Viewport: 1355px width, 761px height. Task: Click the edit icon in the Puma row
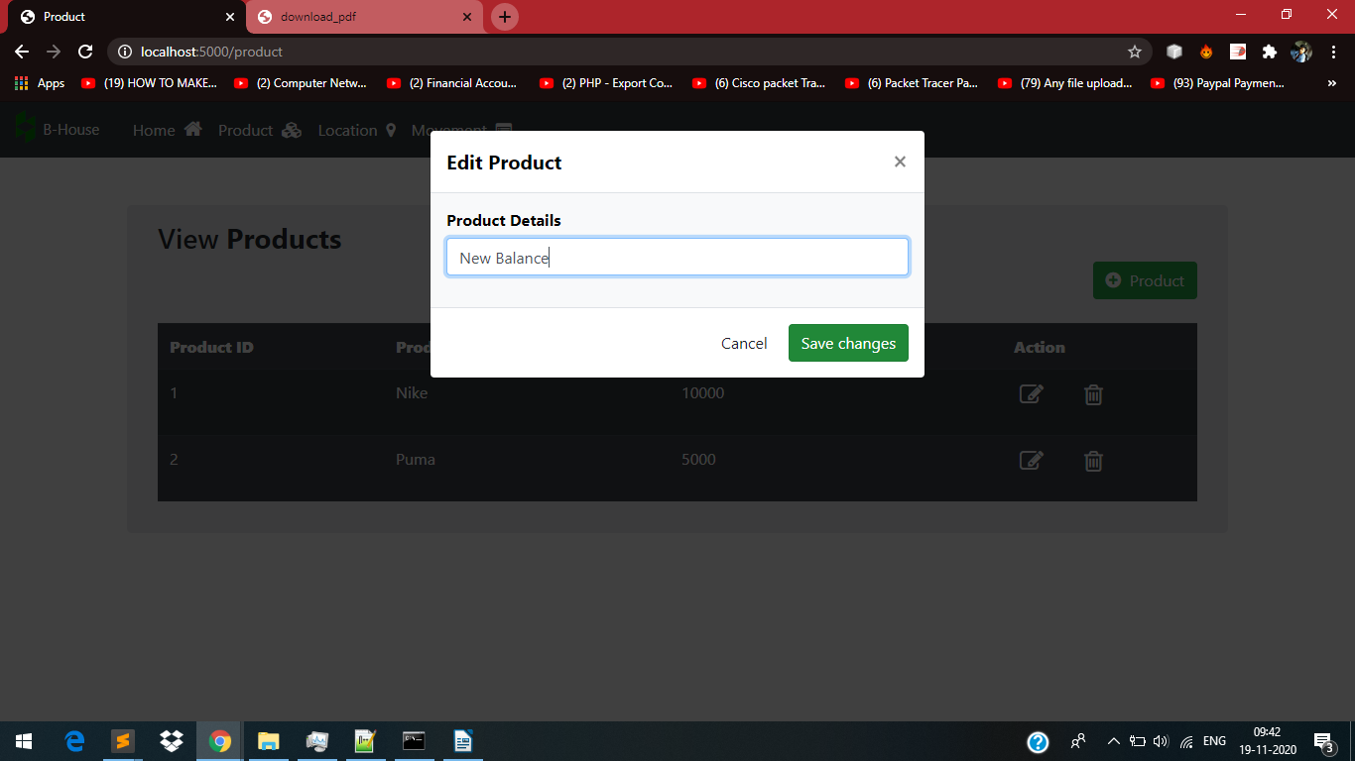pos(1032,461)
